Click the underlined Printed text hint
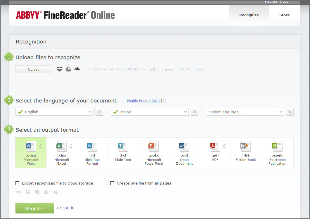The image size is (310, 219). (x=93, y=69)
